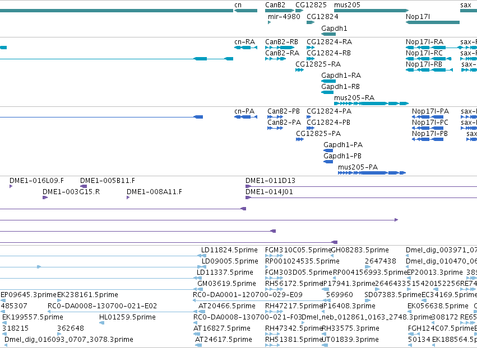Click the mus205-PA CDS glyph

click(x=372, y=173)
